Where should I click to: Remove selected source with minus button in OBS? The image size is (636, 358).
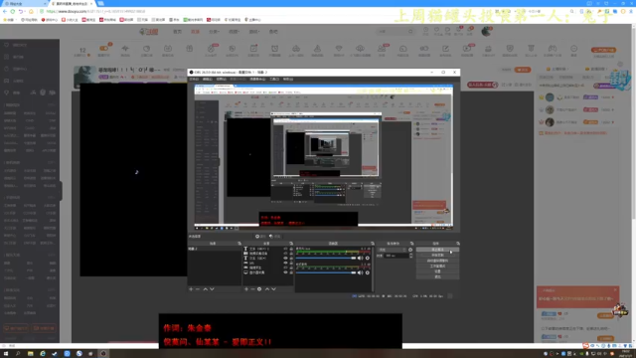tap(252, 289)
